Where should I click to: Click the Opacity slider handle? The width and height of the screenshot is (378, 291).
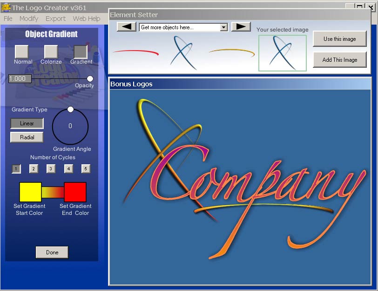pos(90,79)
